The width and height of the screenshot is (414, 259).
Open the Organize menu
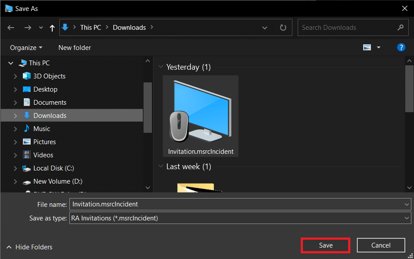point(25,47)
